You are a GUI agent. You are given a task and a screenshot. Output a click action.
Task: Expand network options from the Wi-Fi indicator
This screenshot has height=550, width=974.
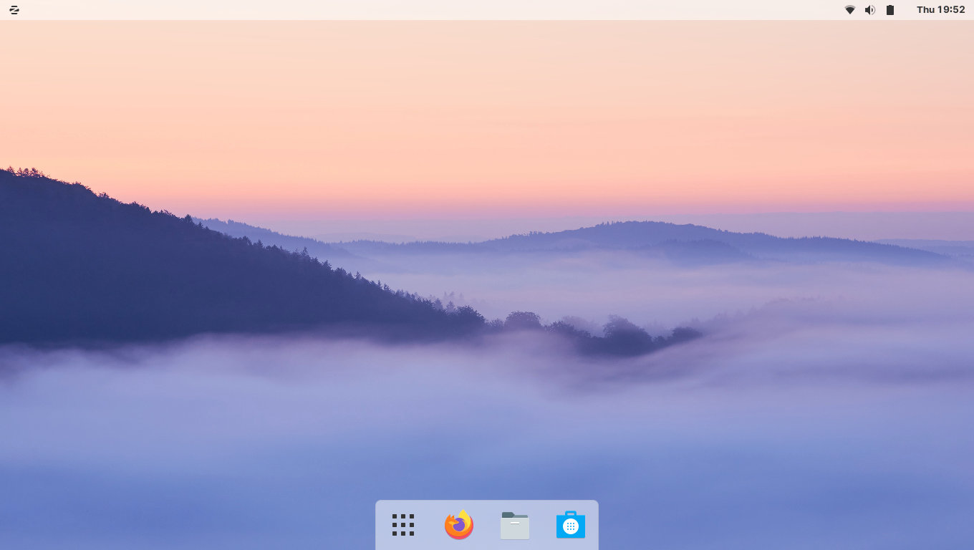[849, 10]
